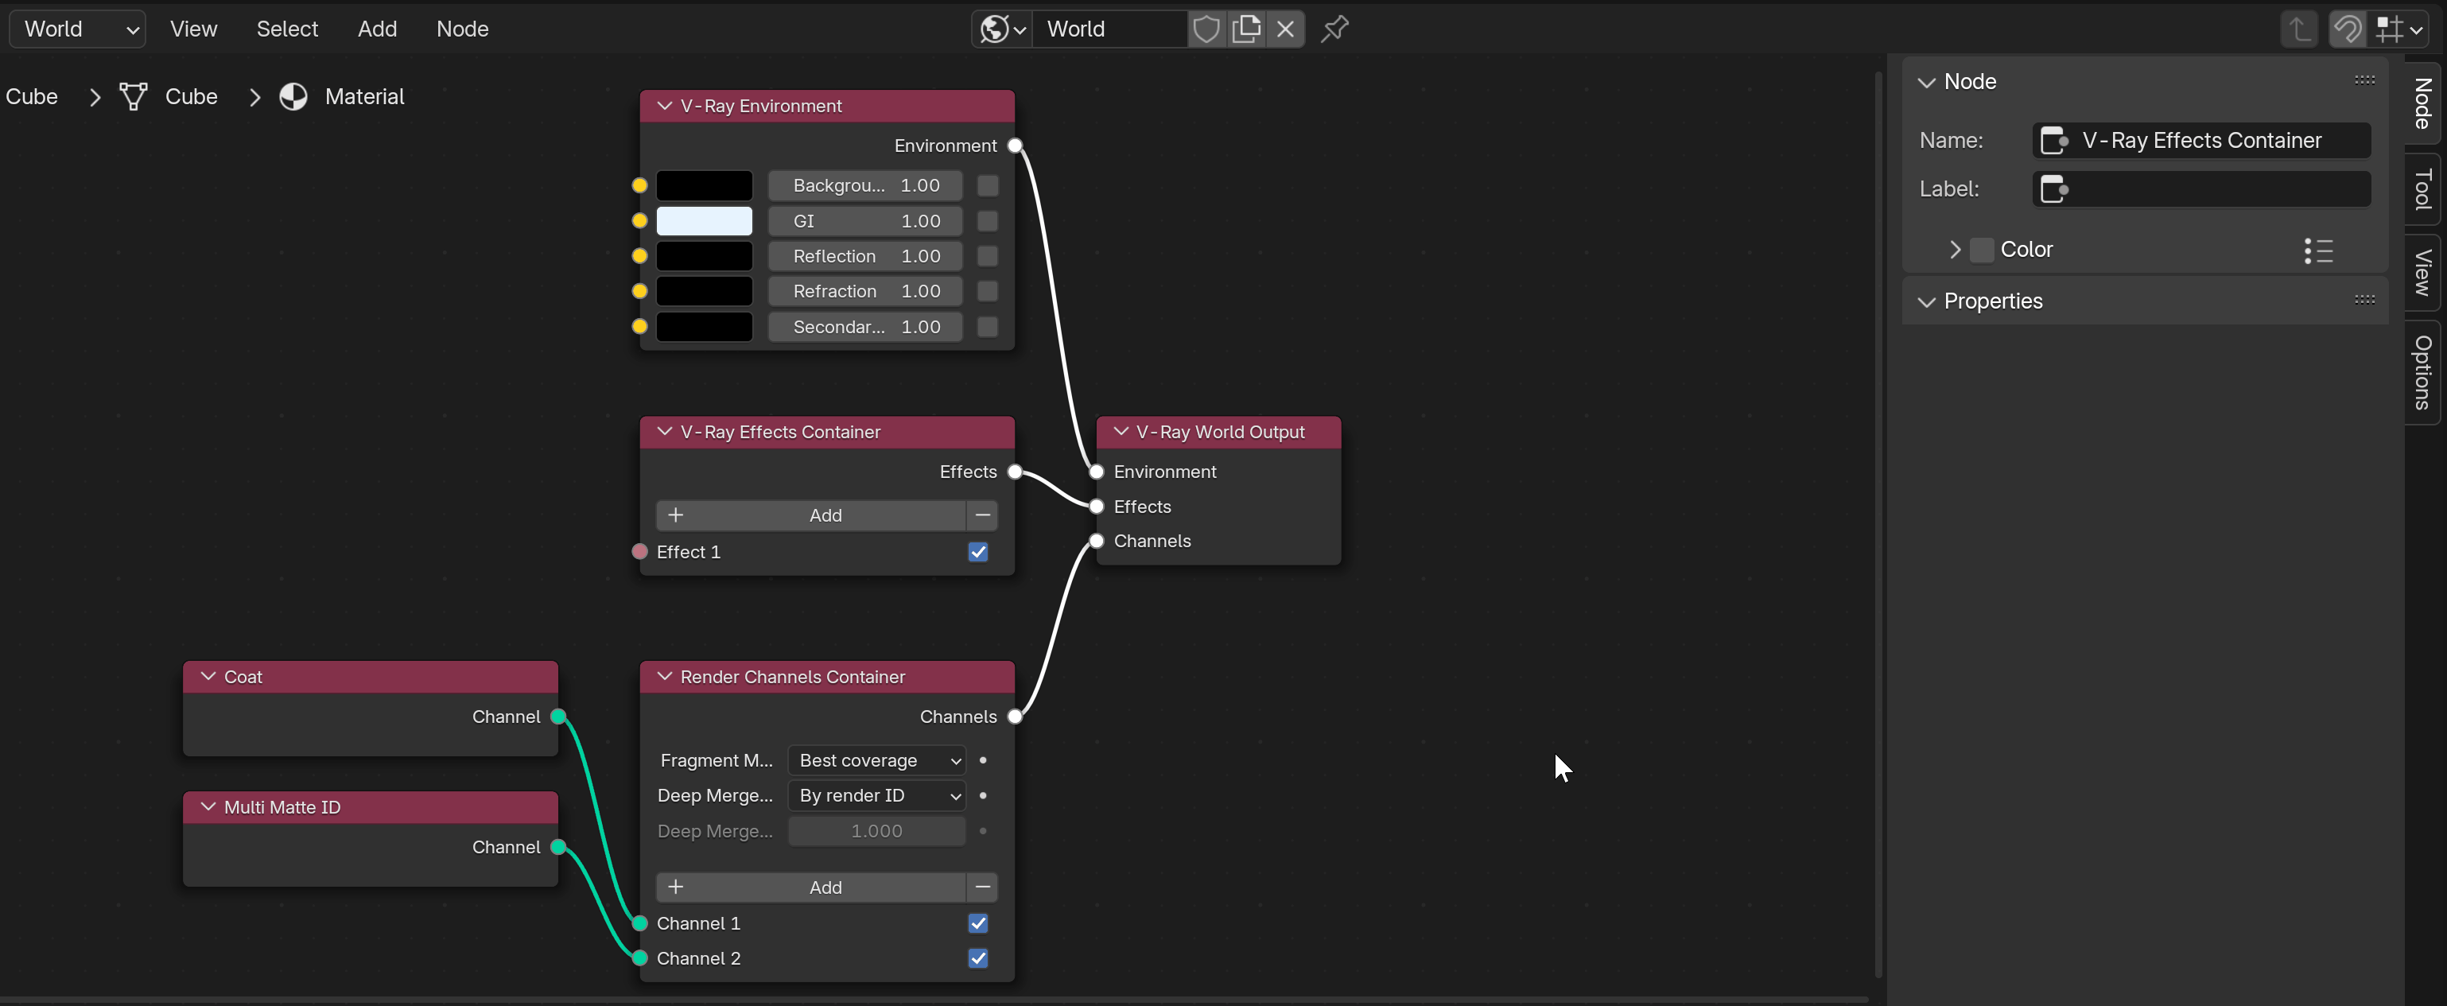Screen dimensions: 2447x1006
Task: Toggle the Channel 2 checkbox
Action: [x=977, y=958]
